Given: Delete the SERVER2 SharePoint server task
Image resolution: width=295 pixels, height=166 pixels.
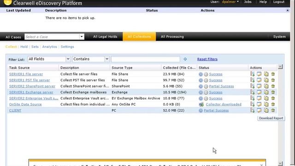Looking at the screenshot, I should [273, 86].
